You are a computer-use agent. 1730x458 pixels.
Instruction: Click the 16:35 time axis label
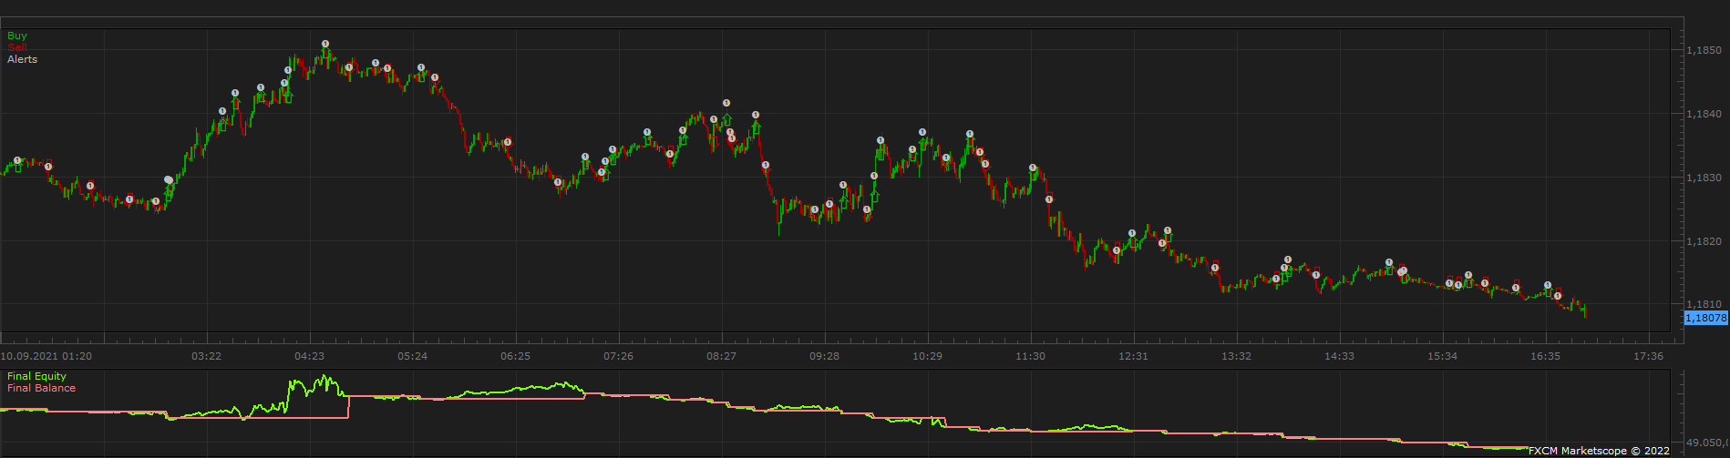pos(1545,356)
